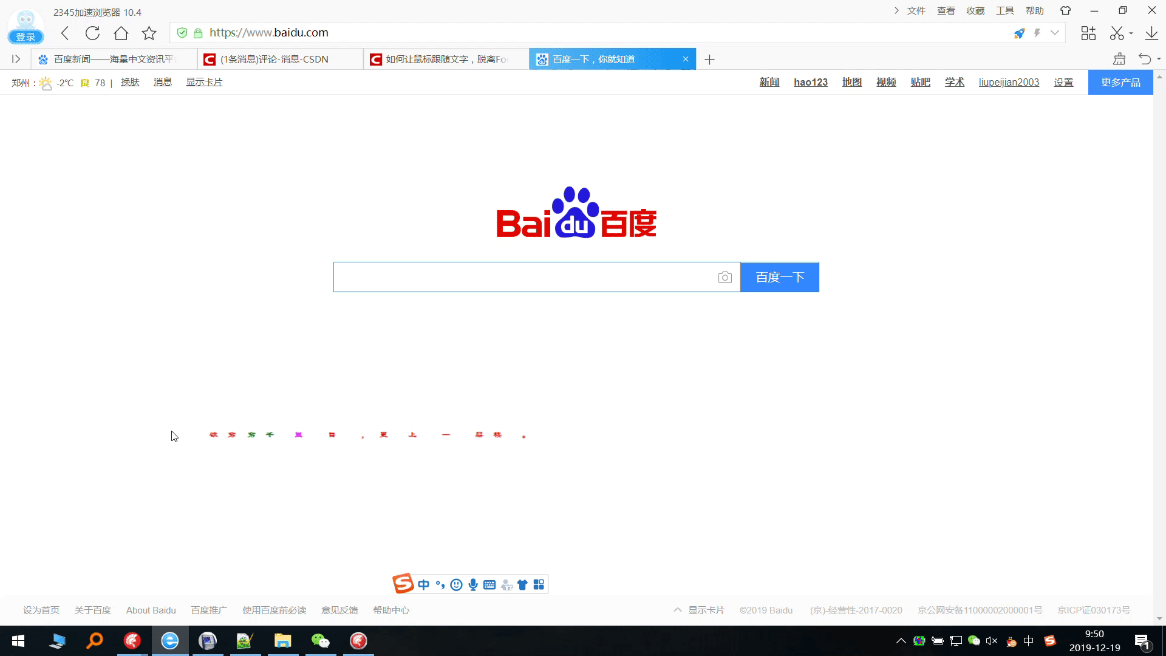This screenshot has width=1166, height=656.
Task: Click the liupeijian2003 account link
Action: coord(1009,82)
